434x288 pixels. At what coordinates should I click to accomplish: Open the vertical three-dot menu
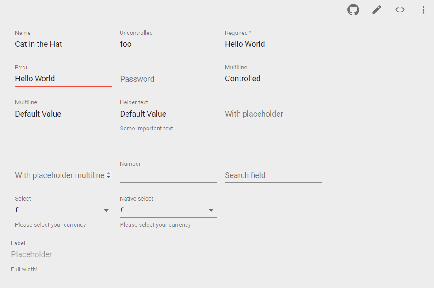coord(423,10)
